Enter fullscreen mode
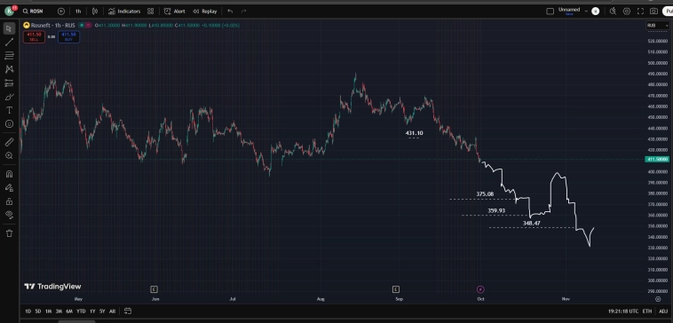 click(x=640, y=12)
